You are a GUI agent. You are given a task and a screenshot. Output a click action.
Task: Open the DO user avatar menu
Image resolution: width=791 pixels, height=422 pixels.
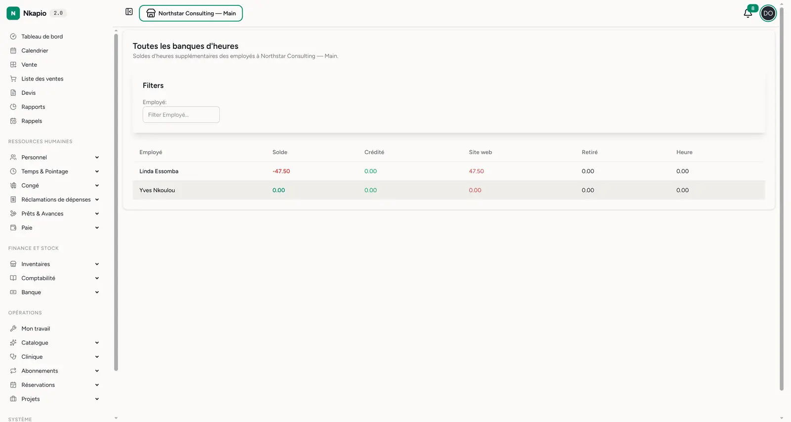(768, 13)
